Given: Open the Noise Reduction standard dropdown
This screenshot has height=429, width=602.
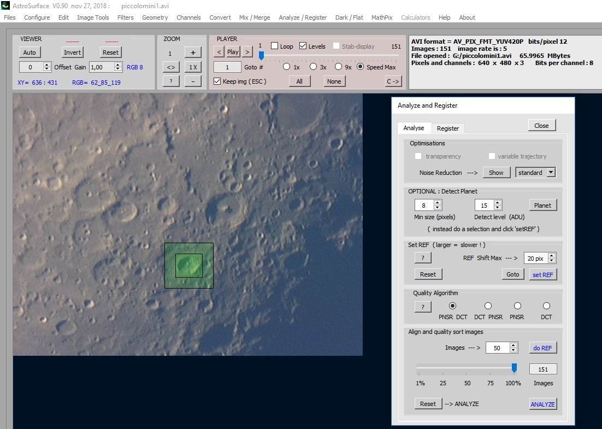Looking at the screenshot, I should (551, 173).
